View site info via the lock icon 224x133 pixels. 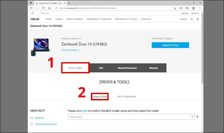[x=56, y=8]
